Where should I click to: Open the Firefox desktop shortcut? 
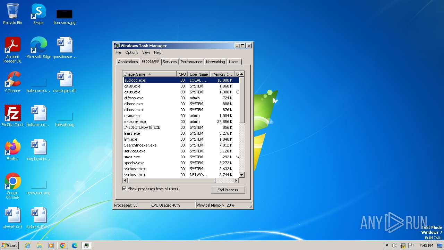coord(12,150)
